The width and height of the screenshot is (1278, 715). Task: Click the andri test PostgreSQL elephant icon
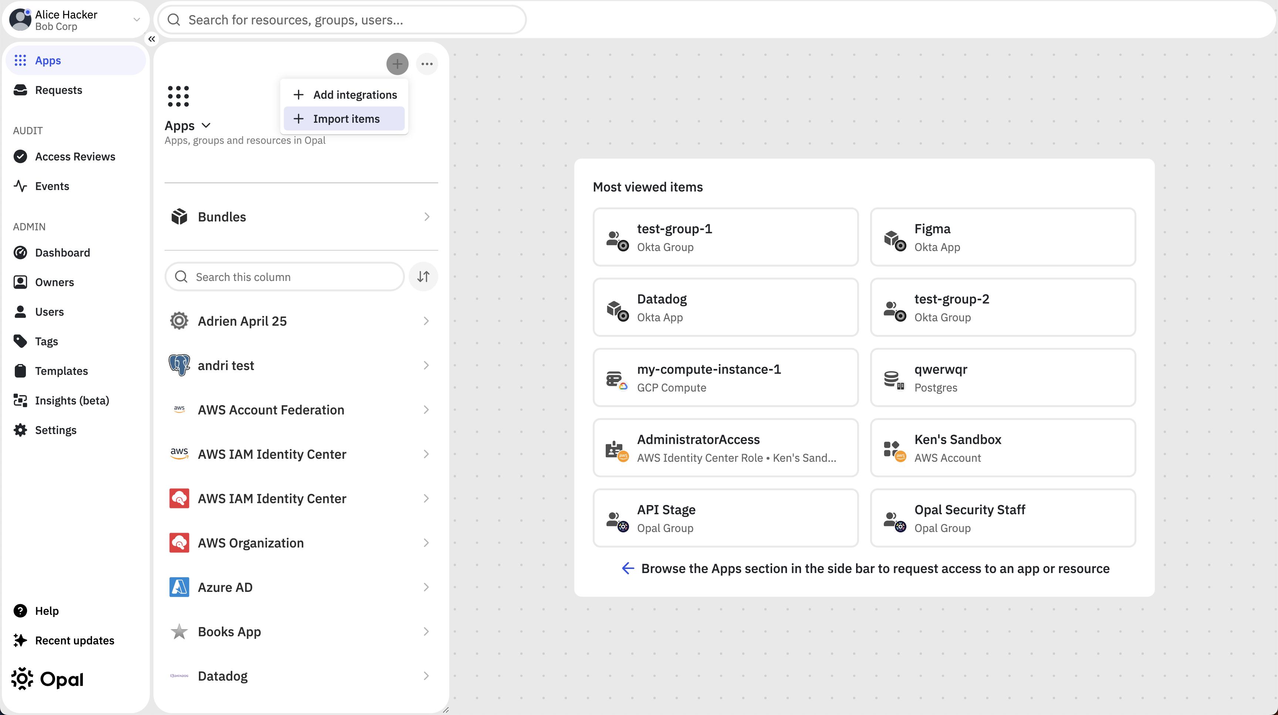point(179,365)
